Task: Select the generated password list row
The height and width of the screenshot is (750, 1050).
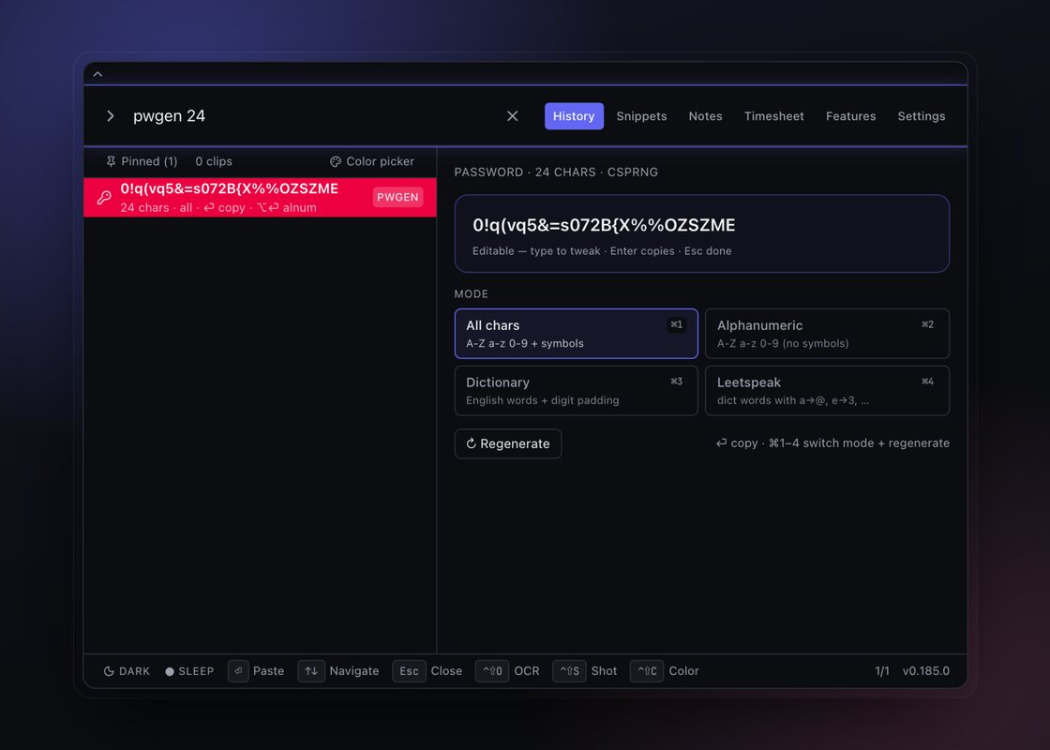Action: [260, 198]
